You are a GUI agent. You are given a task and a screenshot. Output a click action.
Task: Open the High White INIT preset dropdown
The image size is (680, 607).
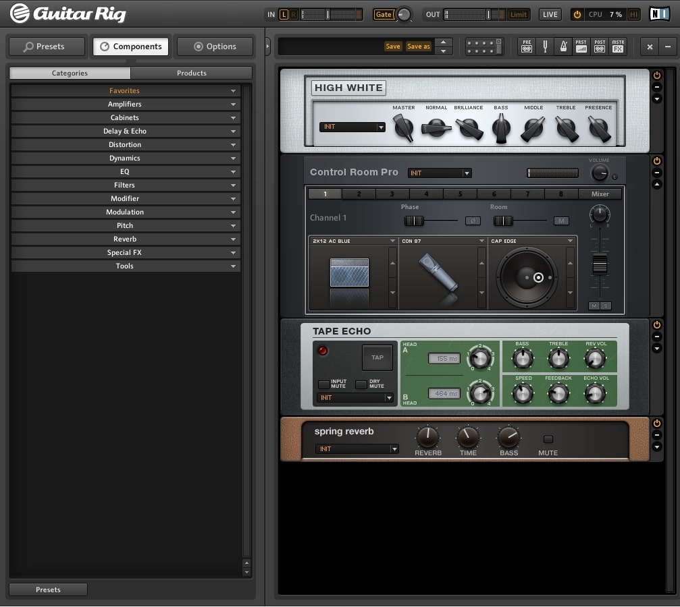[352, 127]
